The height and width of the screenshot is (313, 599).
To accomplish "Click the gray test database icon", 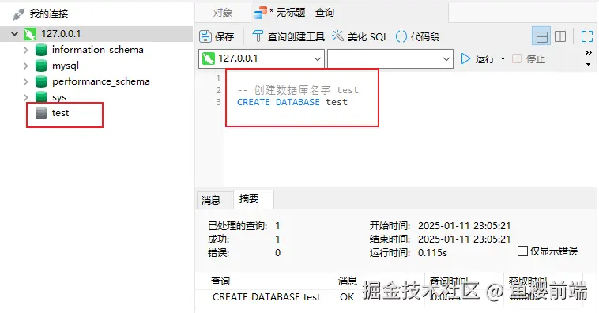I will click(x=41, y=113).
